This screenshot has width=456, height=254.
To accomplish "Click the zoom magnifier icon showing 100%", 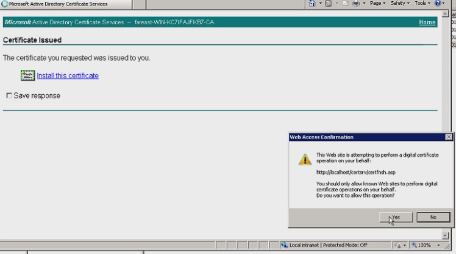I will click(414, 245).
